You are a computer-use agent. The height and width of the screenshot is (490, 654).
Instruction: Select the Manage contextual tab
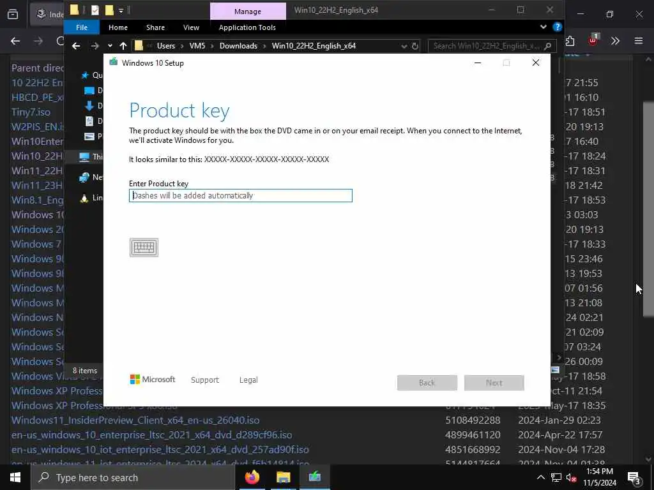click(x=248, y=11)
